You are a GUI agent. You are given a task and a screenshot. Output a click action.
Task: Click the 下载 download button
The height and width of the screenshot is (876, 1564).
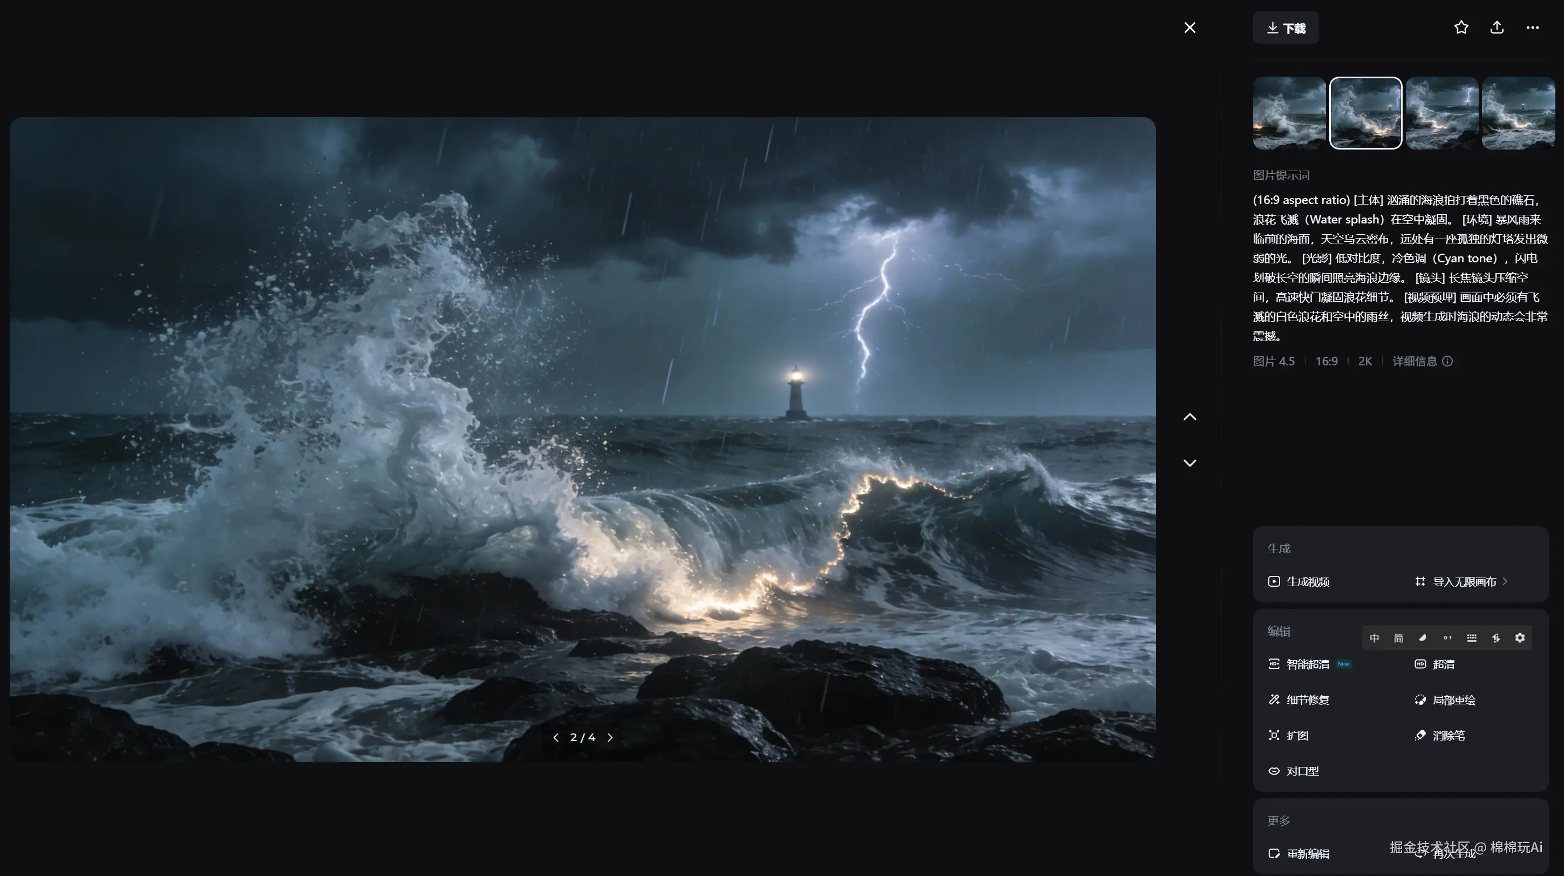click(x=1286, y=28)
